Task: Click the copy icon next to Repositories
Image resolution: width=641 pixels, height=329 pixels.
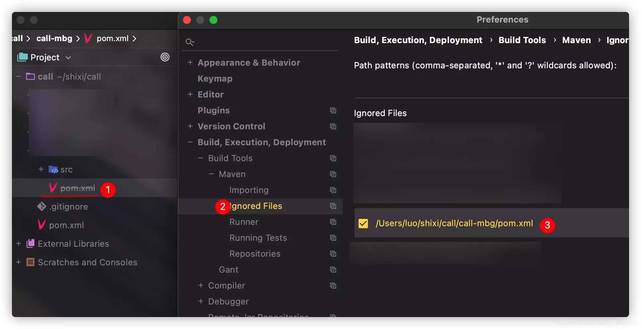Action: 333,254
